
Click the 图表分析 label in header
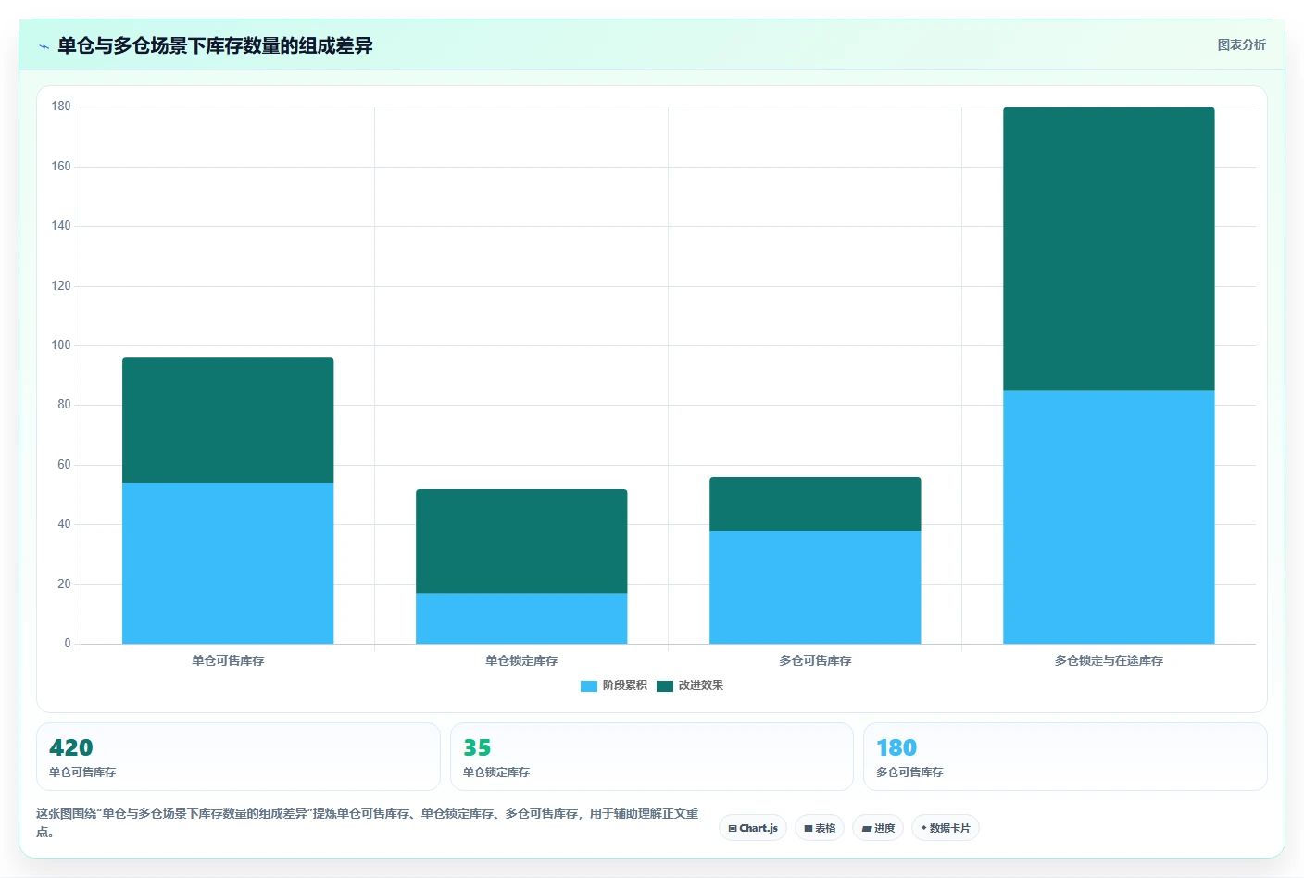pos(1241,44)
